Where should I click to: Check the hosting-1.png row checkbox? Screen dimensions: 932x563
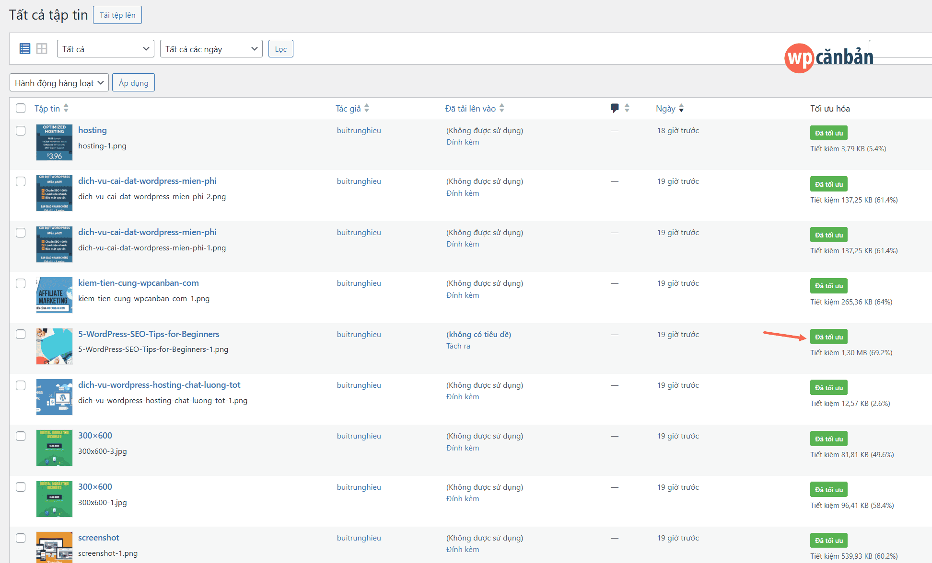click(x=21, y=131)
